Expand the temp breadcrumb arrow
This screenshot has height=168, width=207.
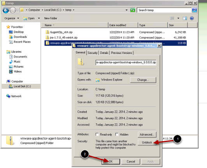click(74, 10)
